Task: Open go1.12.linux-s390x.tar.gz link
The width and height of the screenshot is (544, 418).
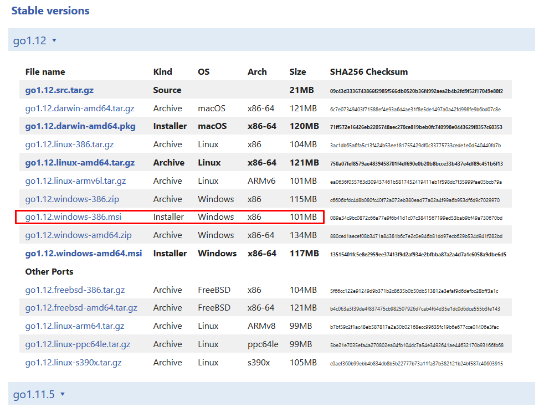Action: click(73, 363)
